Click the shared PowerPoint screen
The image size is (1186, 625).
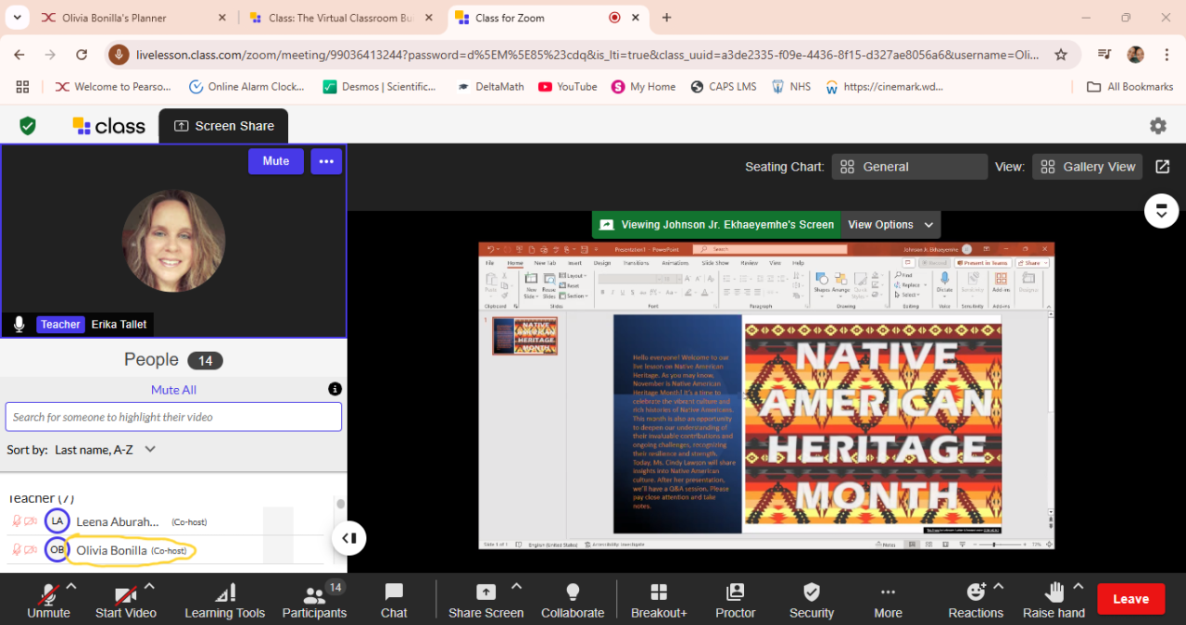(x=766, y=395)
